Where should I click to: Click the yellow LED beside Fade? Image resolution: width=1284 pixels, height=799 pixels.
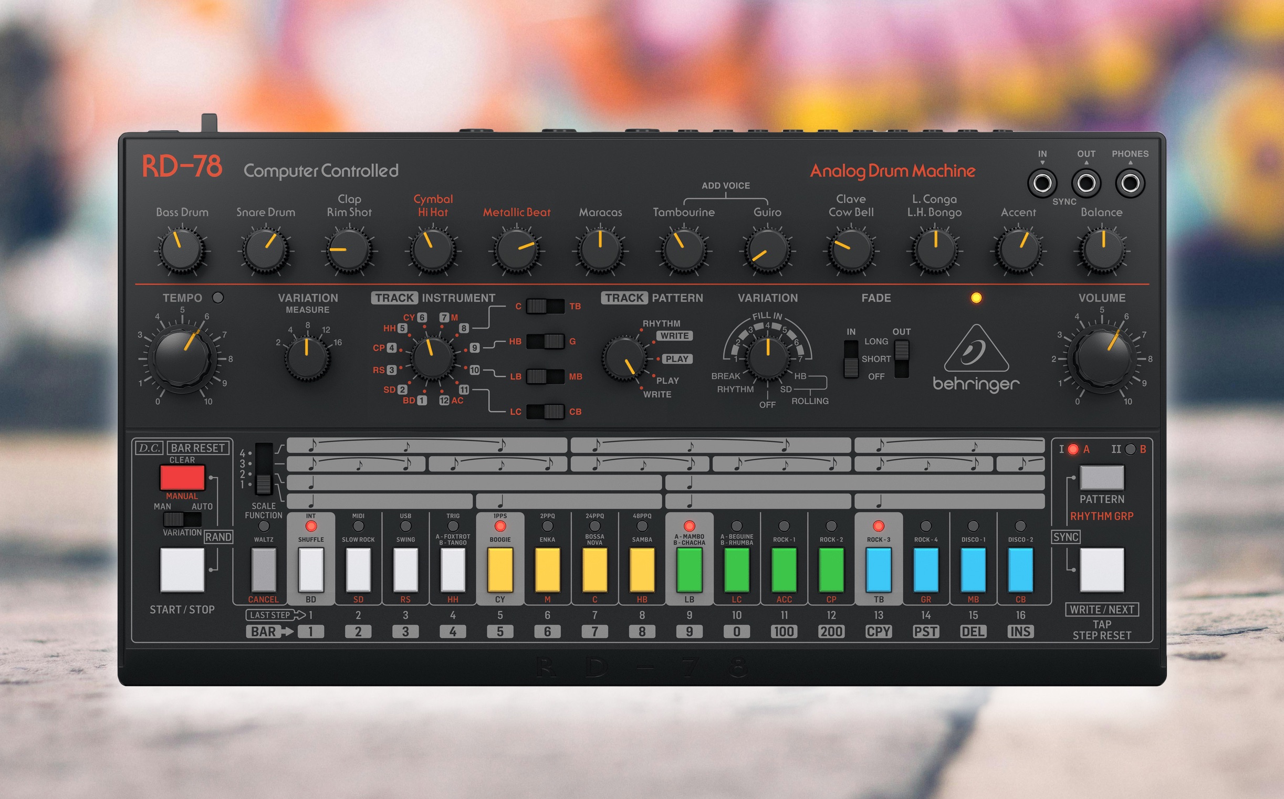pyautogui.click(x=976, y=298)
